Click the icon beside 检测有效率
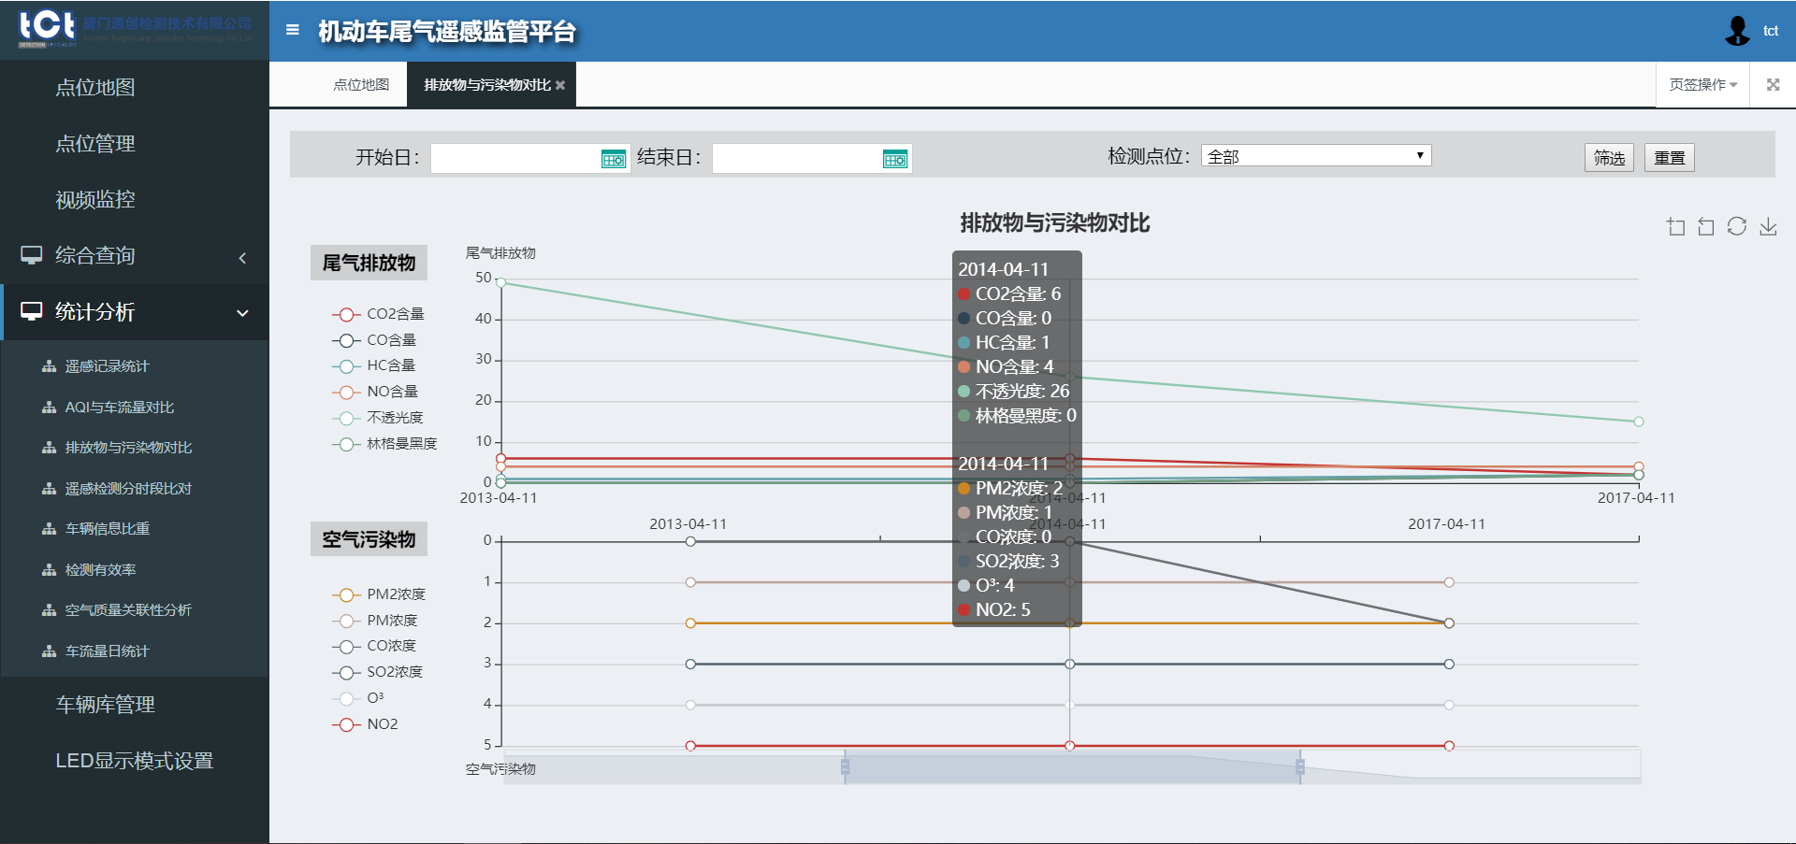The image size is (1796, 844). pyautogui.click(x=49, y=570)
